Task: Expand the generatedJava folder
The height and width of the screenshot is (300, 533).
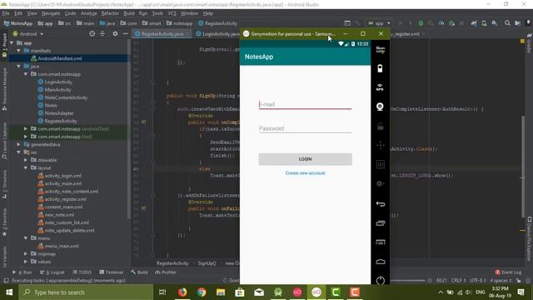Action: tap(18, 144)
